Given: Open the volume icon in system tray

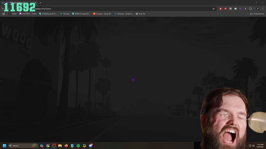Looking at the screenshot, I should [x=253, y=146].
